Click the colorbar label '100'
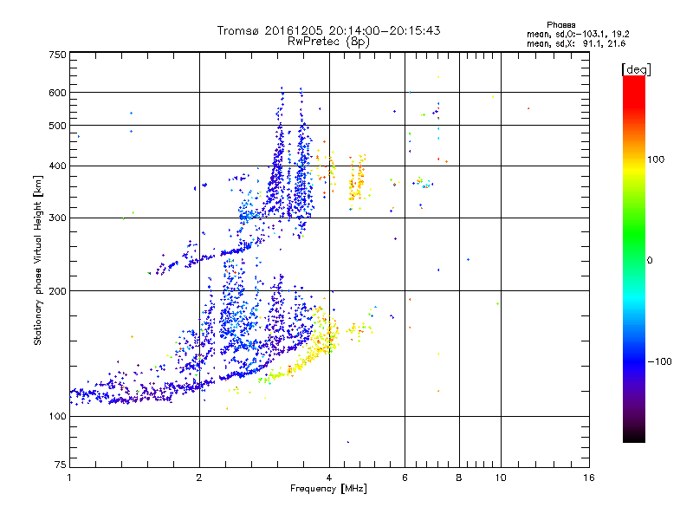 pyautogui.click(x=656, y=159)
